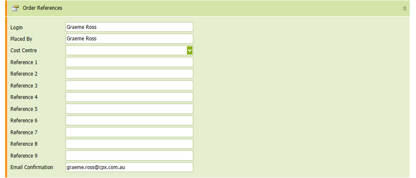Click the Reference 2 input field

tap(129, 74)
